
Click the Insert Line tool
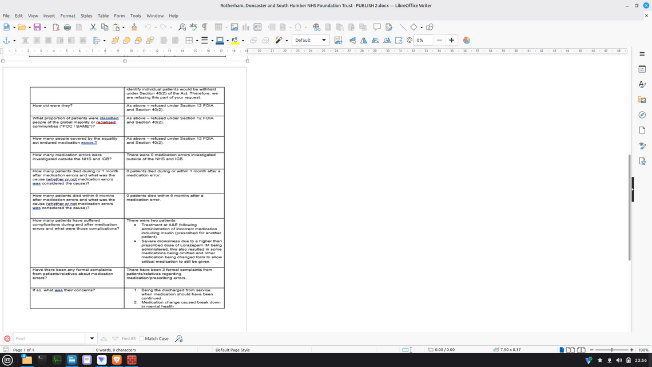pyautogui.click(x=403, y=27)
